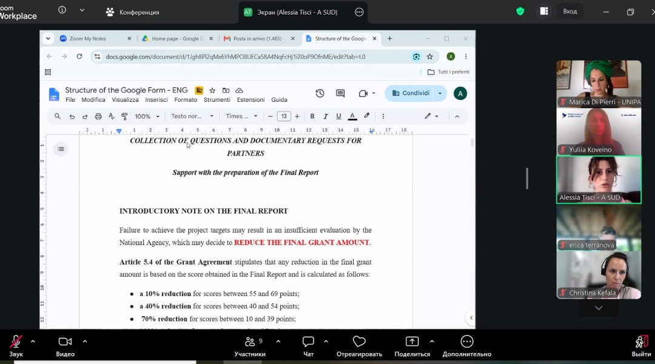Viewport: 655px width, 364px height.
Task: Open the Inserisci menu
Action: coord(156,100)
